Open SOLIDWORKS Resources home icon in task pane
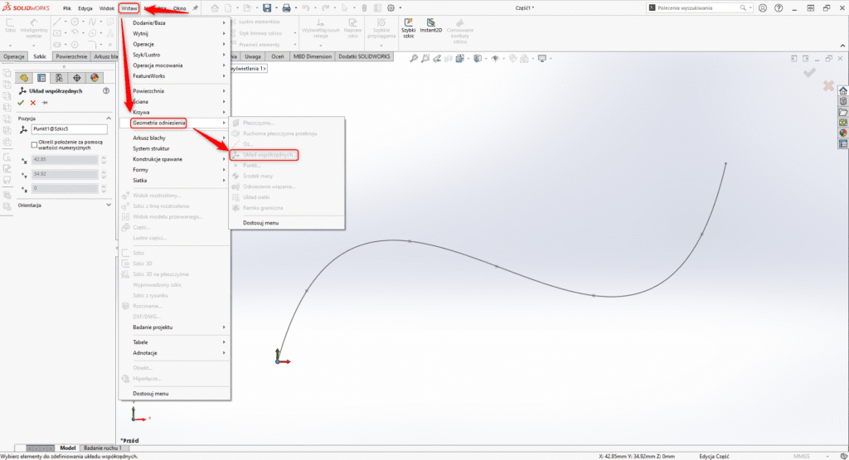The height and width of the screenshot is (460, 849). point(843,90)
